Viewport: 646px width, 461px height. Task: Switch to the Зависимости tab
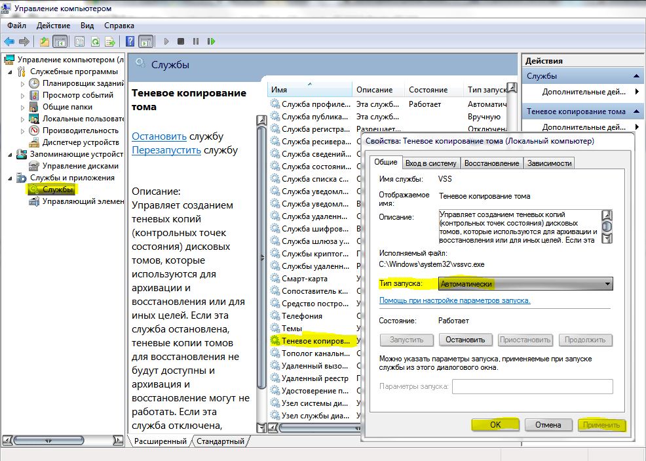coord(549,163)
